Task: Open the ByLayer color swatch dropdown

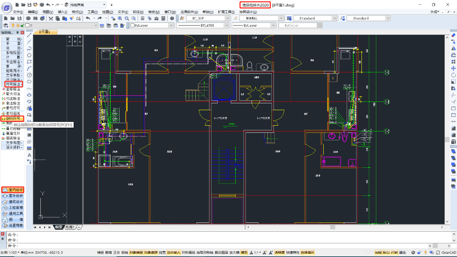Action: pyautogui.click(x=151, y=26)
